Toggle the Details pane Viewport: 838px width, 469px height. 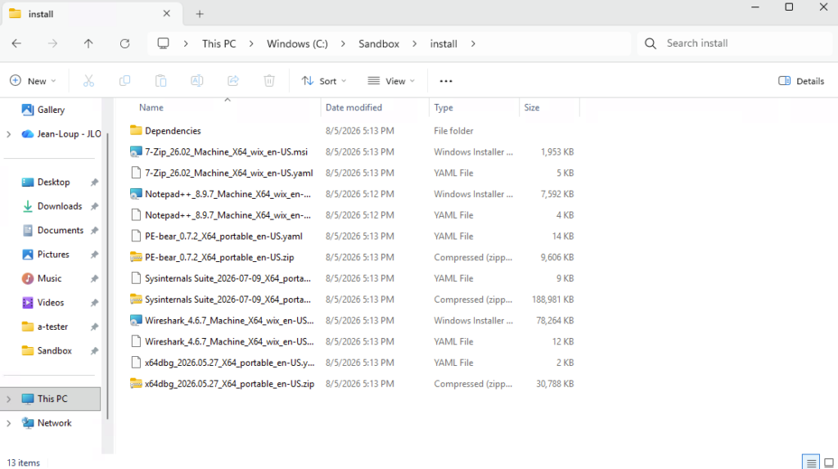coord(801,81)
